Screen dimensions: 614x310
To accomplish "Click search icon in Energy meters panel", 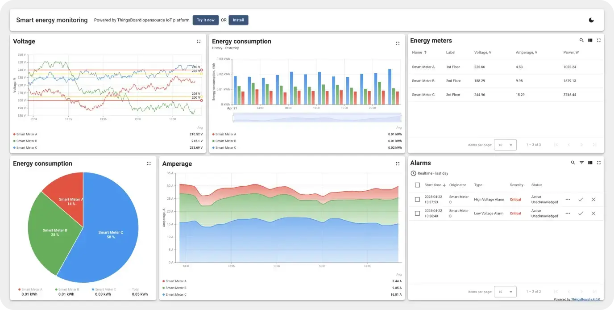I will (x=581, y=40).
